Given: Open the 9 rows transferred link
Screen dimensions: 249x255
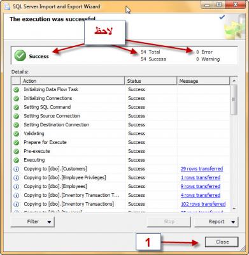Looking at the screenshot, I should [x=201, y=186].
